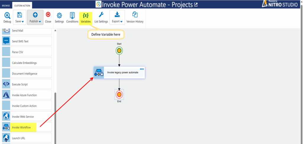This screenshot has width=303, height=144.
Task: Open List Settings wrench icon
Action: tap(101, 15)
